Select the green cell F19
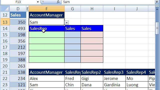The height and width of the screenshot is (90, 160). [x=47, y=59]
